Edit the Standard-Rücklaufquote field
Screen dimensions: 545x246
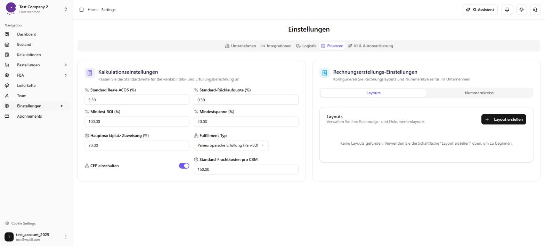pos(246,100)
